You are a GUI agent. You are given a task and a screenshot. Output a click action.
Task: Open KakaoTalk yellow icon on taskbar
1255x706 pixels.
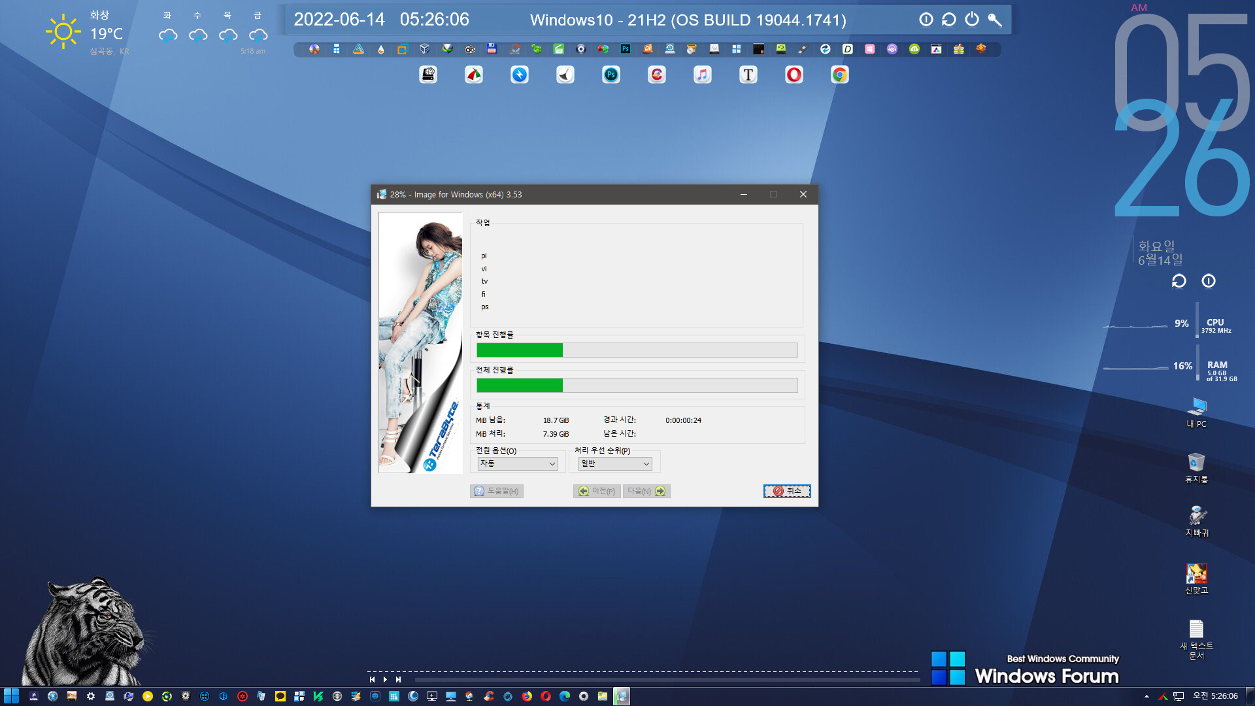pos(280,696)
